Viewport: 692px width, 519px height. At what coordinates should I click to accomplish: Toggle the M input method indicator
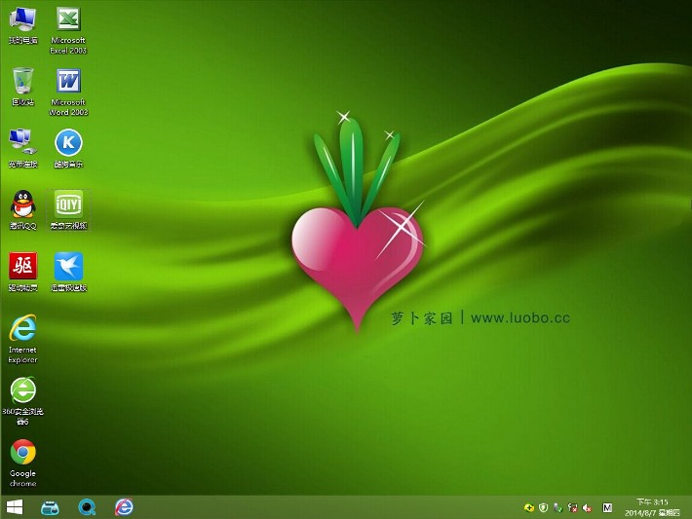coord(607,508)
